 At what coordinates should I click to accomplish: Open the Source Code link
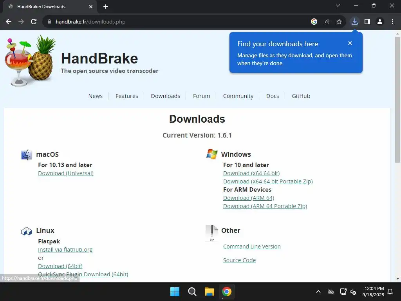pyautogui.click(x=239, y=260)
